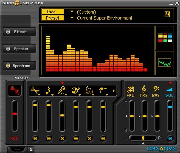Screen dimensions: 180x153
Task: Mute the MIDI channel with its round button
Action: tap(49, 139)
